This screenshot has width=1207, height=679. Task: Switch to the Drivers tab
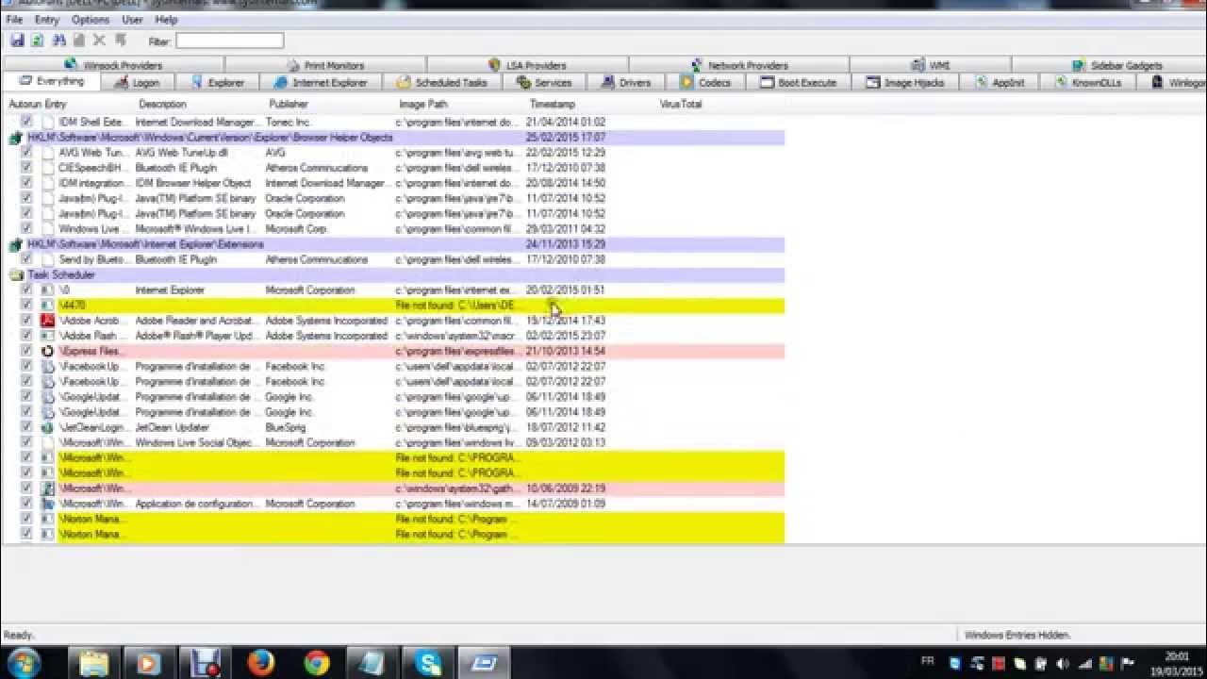626,83
